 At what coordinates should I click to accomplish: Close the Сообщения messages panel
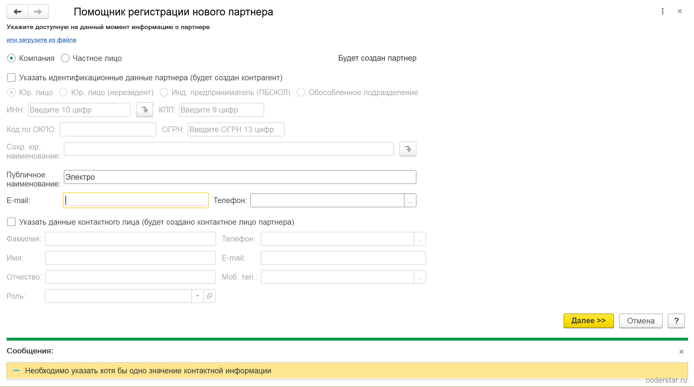(x=681, y=352)
